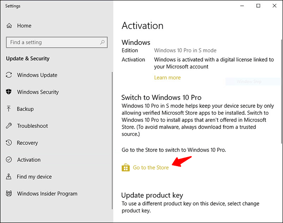The height and width of the screenshot is (223, 283).
Task: Click the Activation checkmark circle icon
Action: pos(9,159)
